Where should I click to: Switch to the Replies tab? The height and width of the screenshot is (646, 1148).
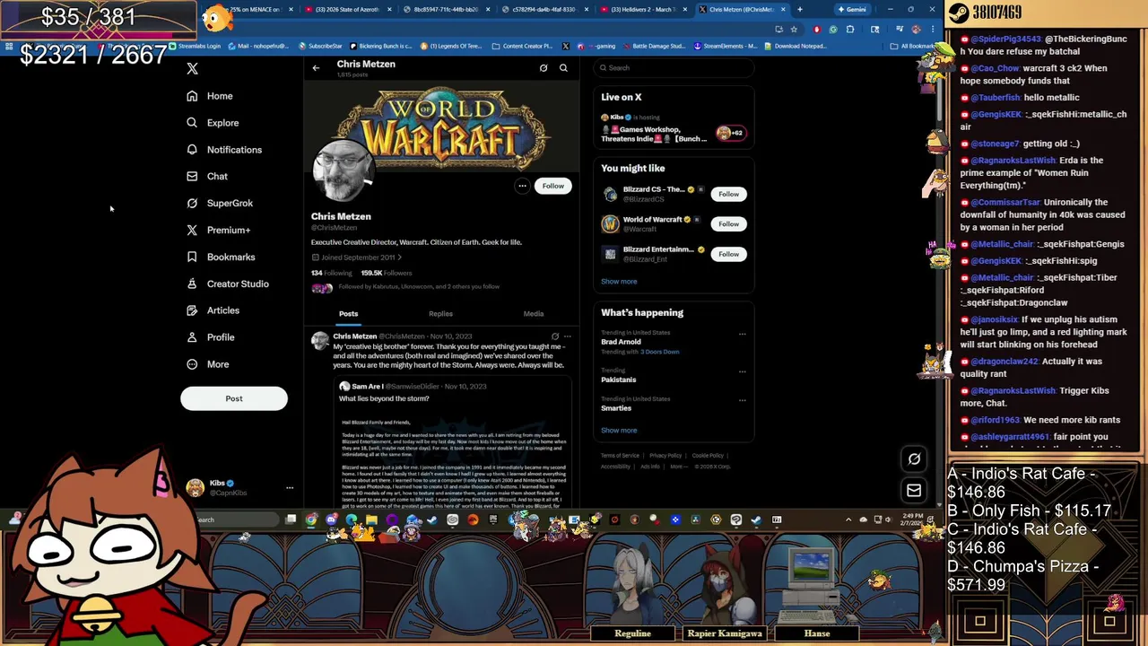[440, 314]
